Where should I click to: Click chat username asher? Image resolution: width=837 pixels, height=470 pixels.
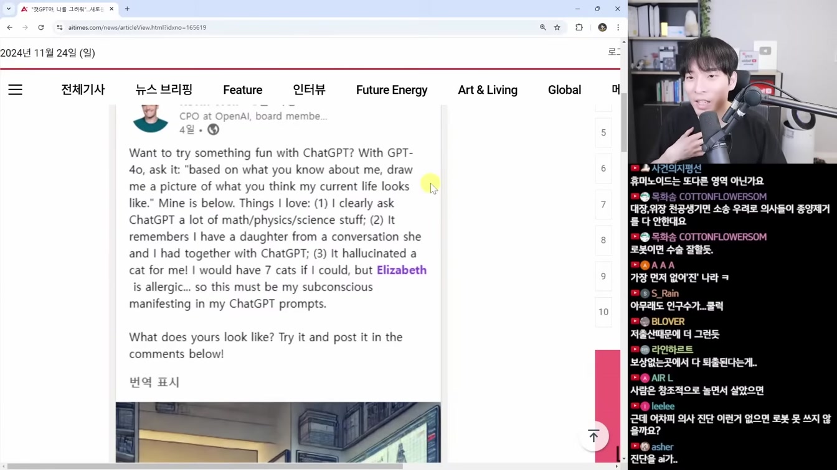point(662,447)
